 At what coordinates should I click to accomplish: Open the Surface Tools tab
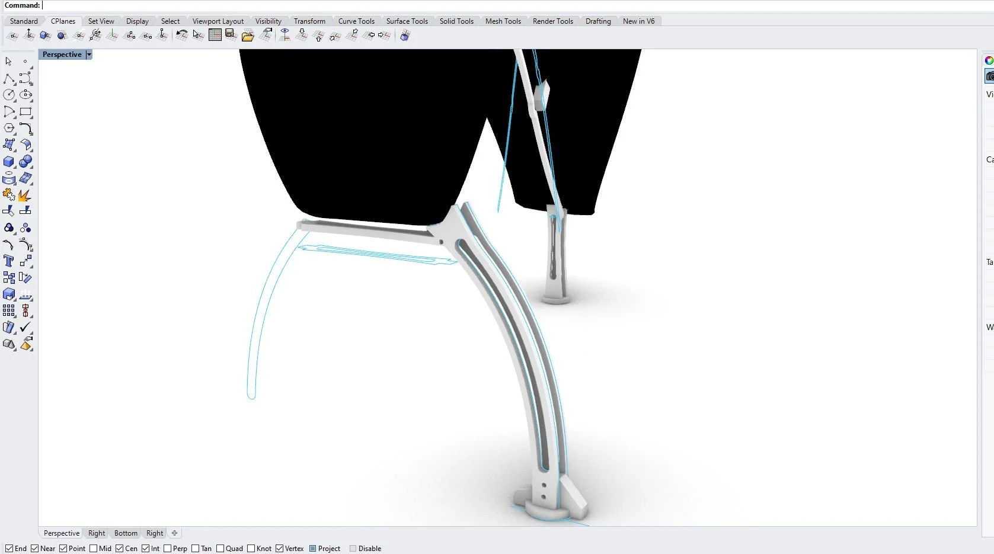(x=407, y=21)
